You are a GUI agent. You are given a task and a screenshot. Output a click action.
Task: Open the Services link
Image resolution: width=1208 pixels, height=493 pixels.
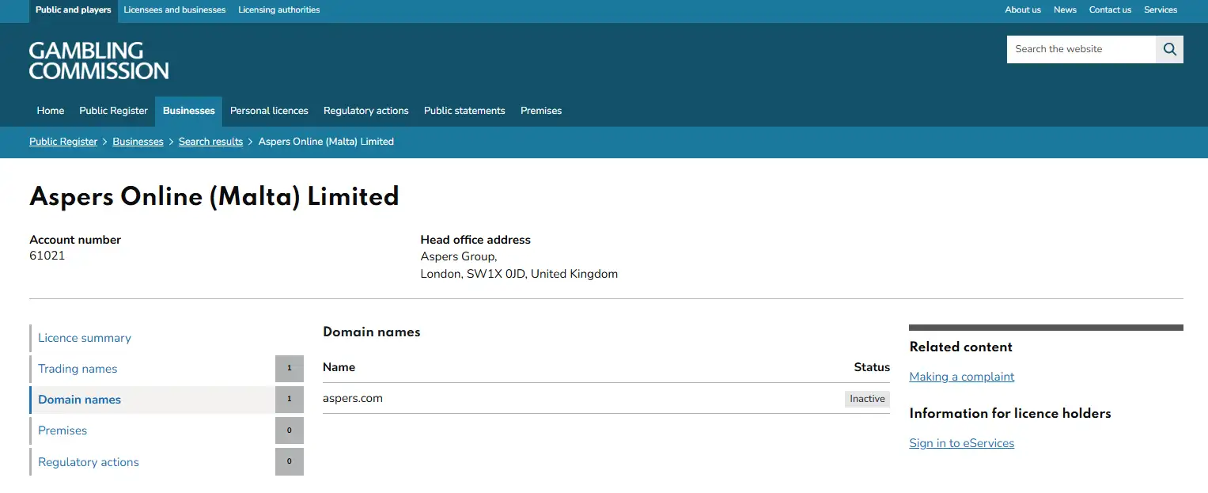click(x=1161, y=10)
